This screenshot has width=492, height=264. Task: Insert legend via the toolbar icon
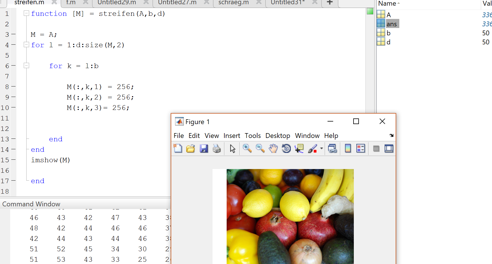pyautogui.click(x=361, y=148)
